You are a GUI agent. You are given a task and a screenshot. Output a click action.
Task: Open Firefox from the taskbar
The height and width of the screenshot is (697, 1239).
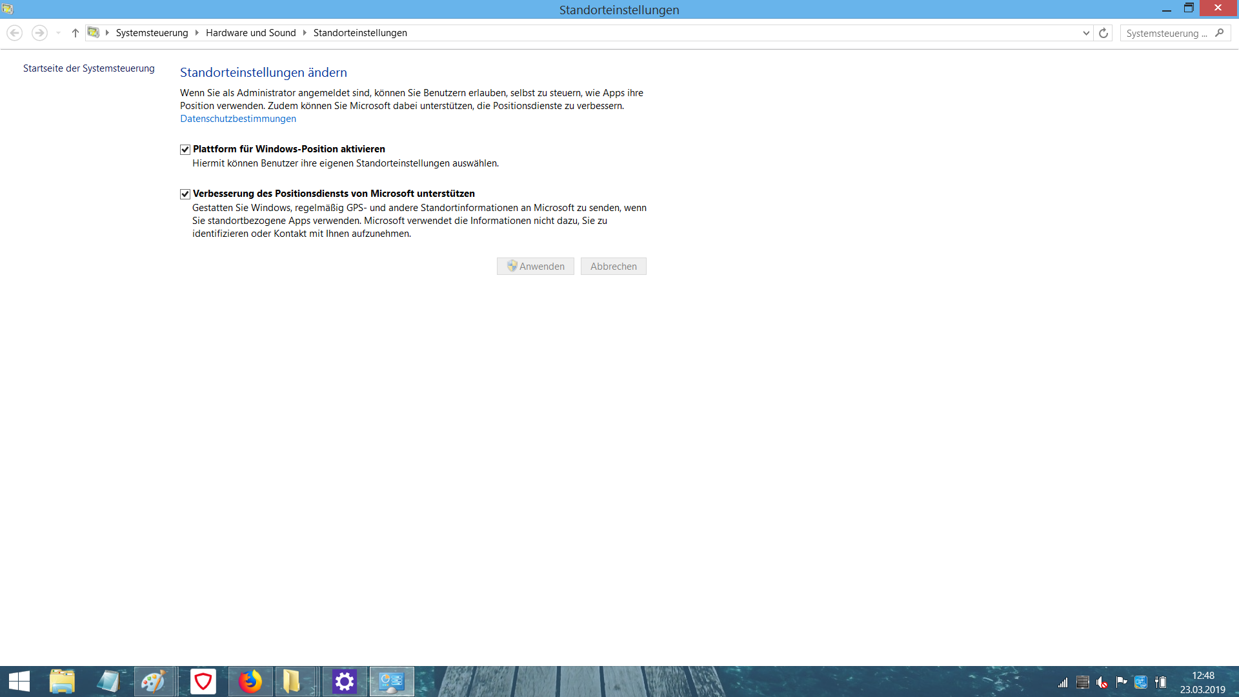pyautogui.click(x=250, y=682)
